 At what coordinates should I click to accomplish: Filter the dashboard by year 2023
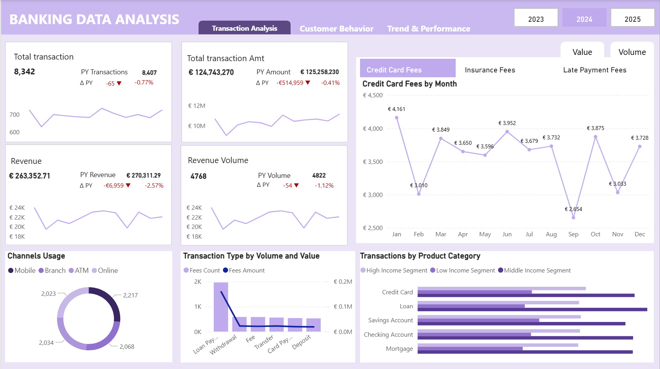(536, 18)
